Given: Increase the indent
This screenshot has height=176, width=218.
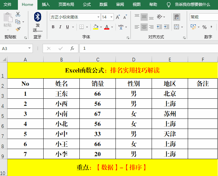Looking at the screenshot, I should tap(167, 27).
